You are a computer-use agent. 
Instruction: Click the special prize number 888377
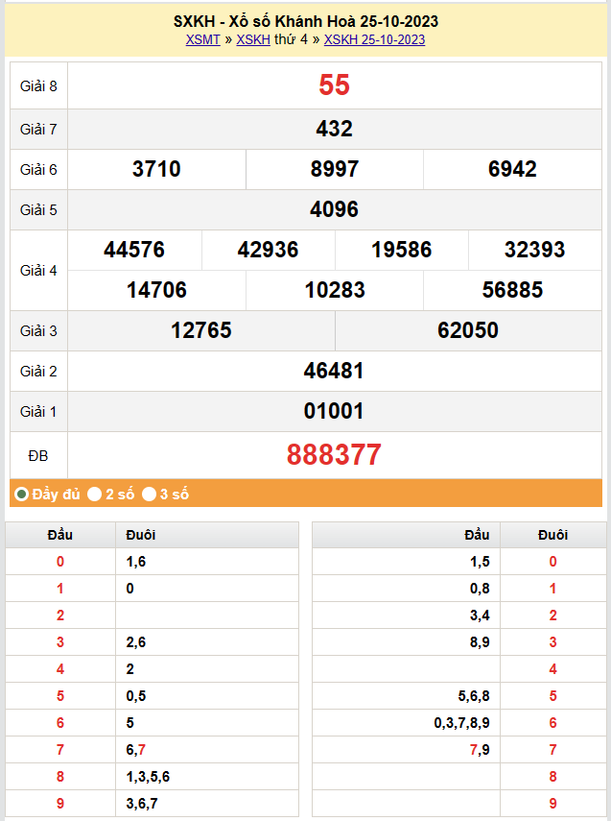[x=334, y=454]
